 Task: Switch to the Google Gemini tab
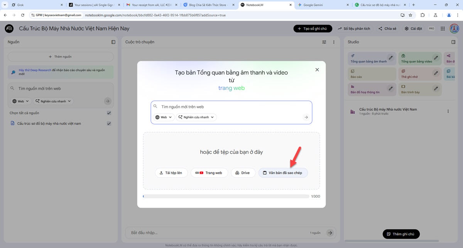324,5
